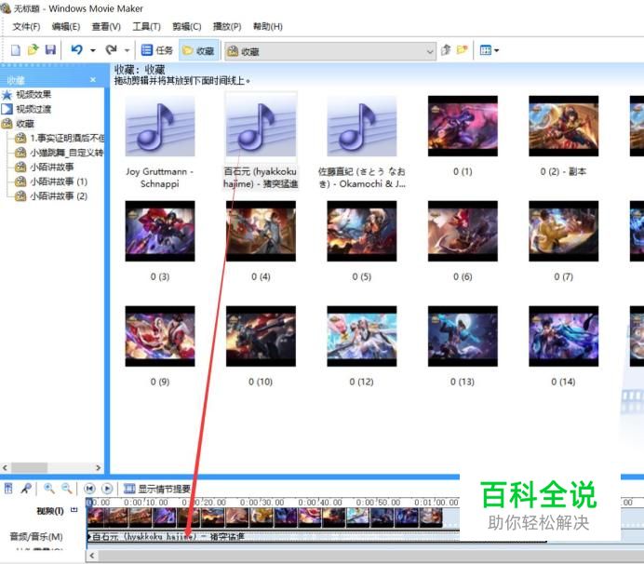Click the 0:00'40.00 mark on the timeline ruler
This screenshot has height=564, width=644.
320,503
